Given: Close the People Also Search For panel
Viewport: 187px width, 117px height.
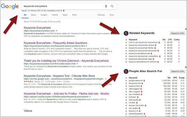Looking at the screenshot, I should pos(186,67).
